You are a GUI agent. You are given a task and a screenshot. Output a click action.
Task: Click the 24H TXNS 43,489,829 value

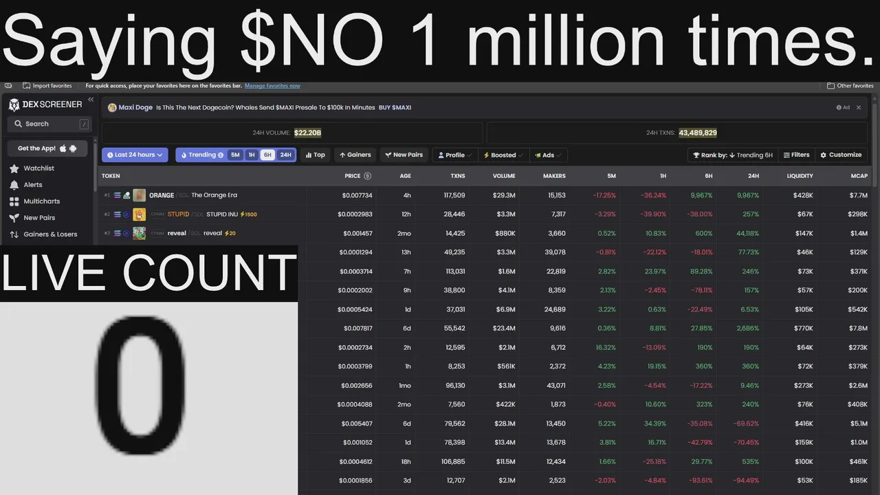tap(698, 133)
